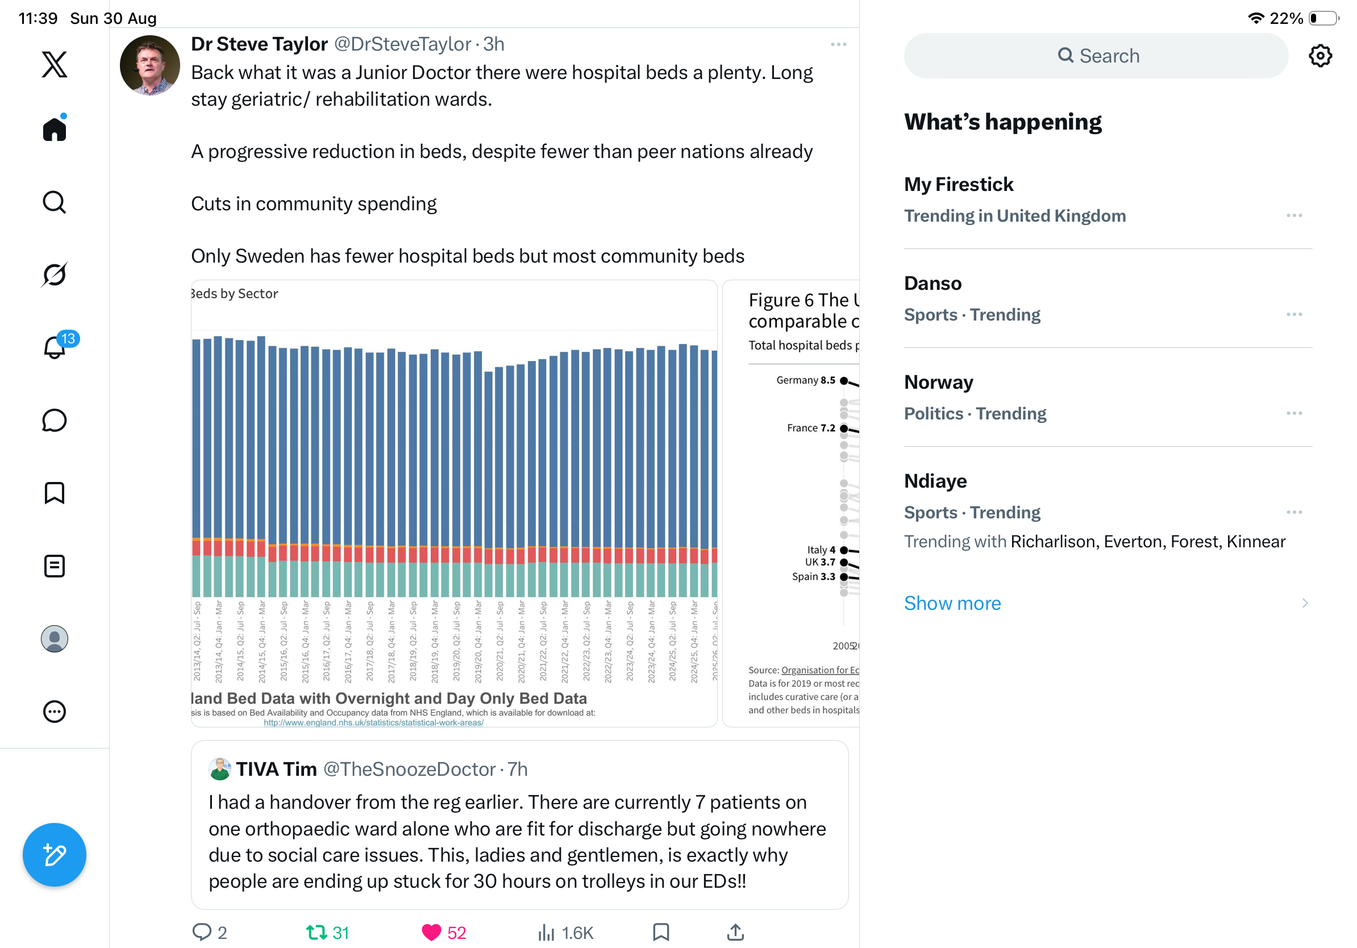Toggle repost showing 31 reposts
This screenshot has height=948, width=1357.
point(317,932)
